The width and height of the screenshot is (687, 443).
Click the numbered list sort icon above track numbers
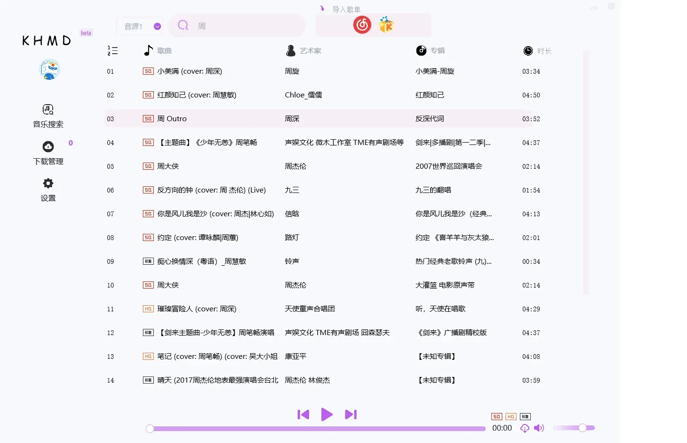tap(113, 50)
